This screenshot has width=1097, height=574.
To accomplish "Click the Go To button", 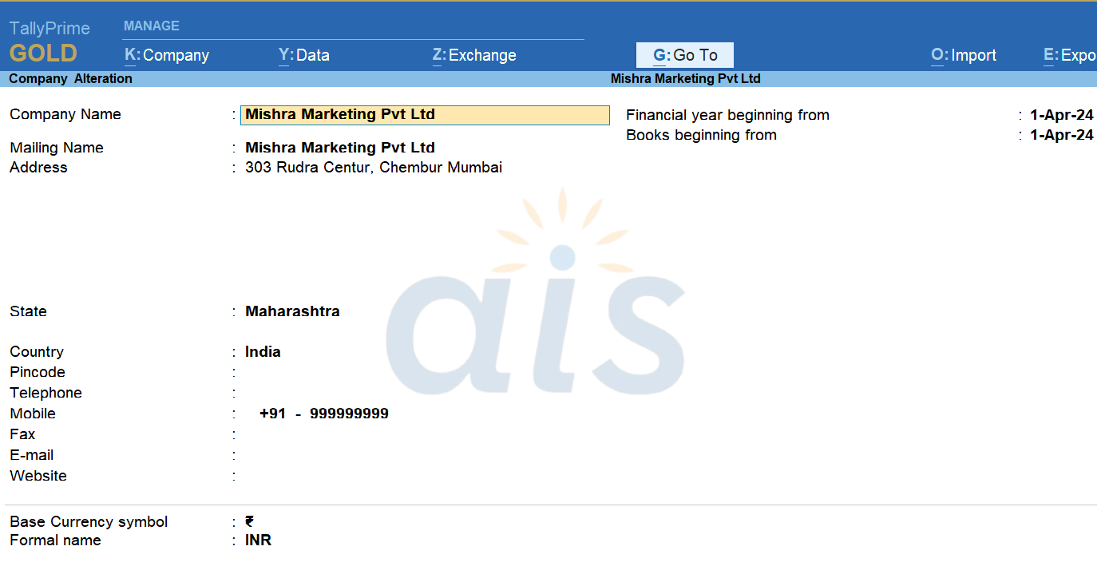I will pyautogui.click(x=685, y=55).
